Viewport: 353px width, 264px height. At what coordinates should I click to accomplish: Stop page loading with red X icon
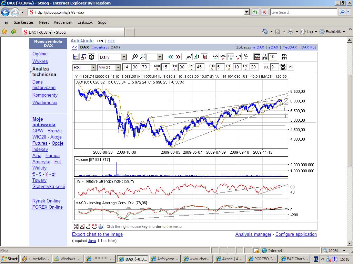[x=264, y=12]
